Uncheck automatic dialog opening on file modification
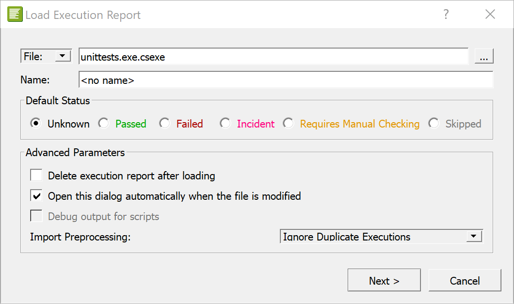Screen dimensions: 514x304 coord(36,195)
